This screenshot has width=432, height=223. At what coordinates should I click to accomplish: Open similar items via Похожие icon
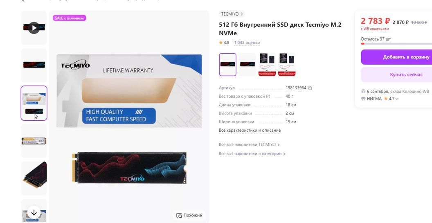[x=179, y=215]
